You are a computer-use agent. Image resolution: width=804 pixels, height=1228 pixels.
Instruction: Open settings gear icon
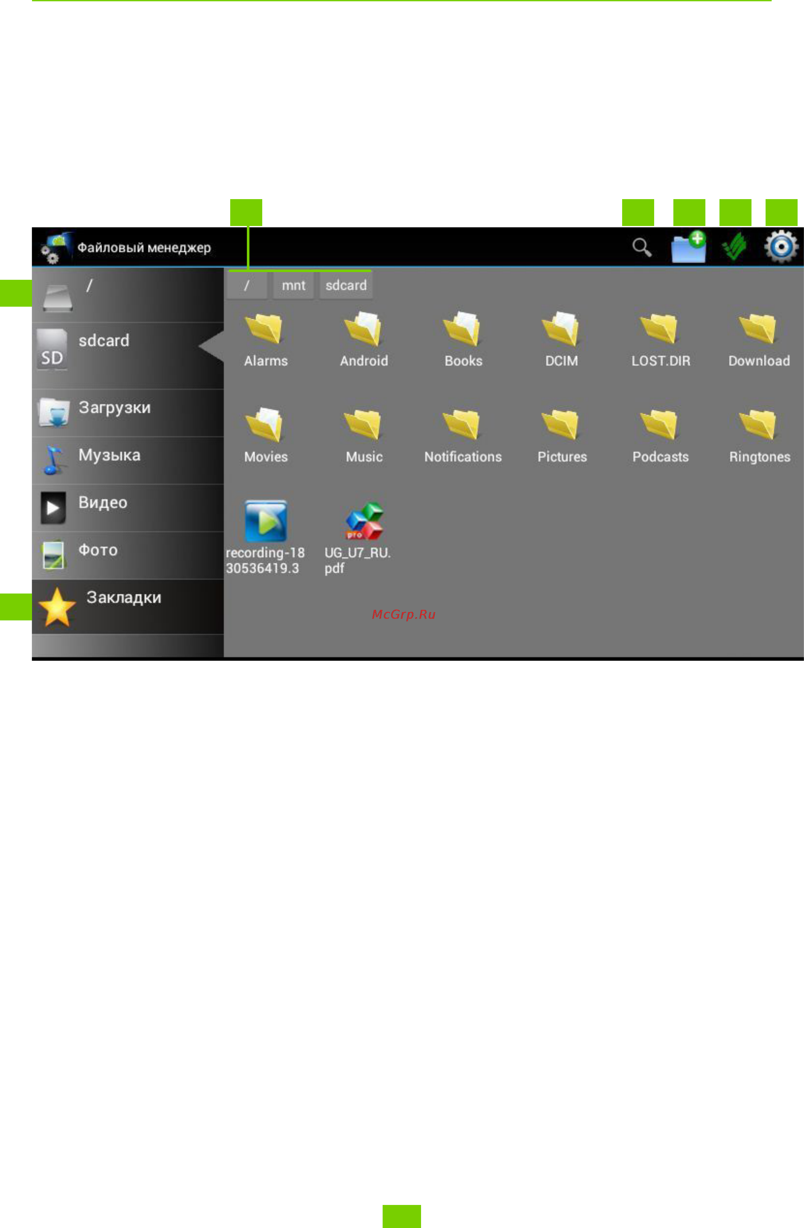(781, 247)
